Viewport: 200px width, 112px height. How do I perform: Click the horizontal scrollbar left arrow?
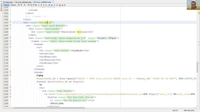13,108
